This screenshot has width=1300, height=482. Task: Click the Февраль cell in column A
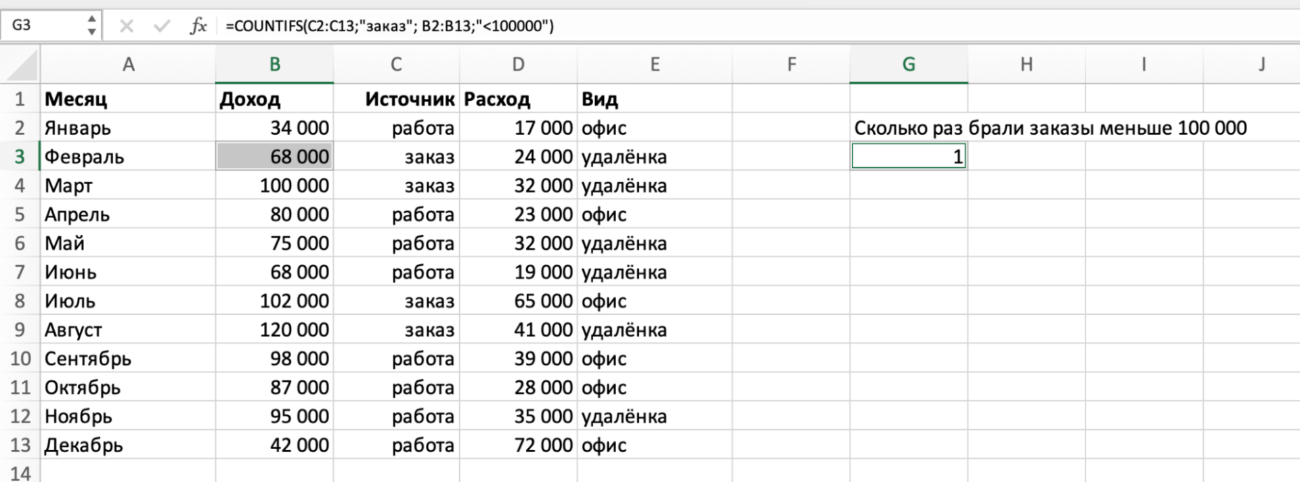[129, 156]
